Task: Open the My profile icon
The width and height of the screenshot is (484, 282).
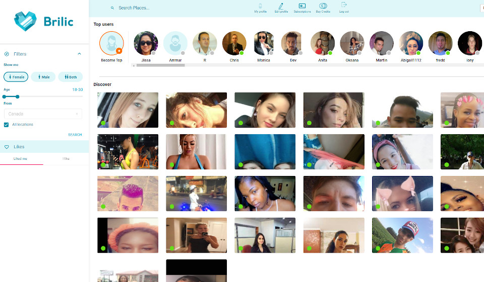Action: tap(260, 6)
